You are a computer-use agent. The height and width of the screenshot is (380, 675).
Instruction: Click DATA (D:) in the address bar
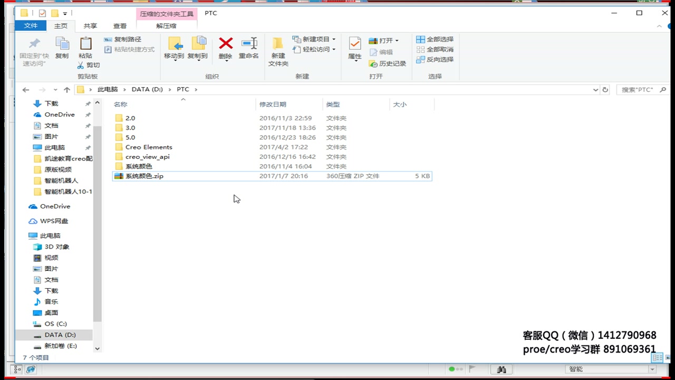coord(147,89)
